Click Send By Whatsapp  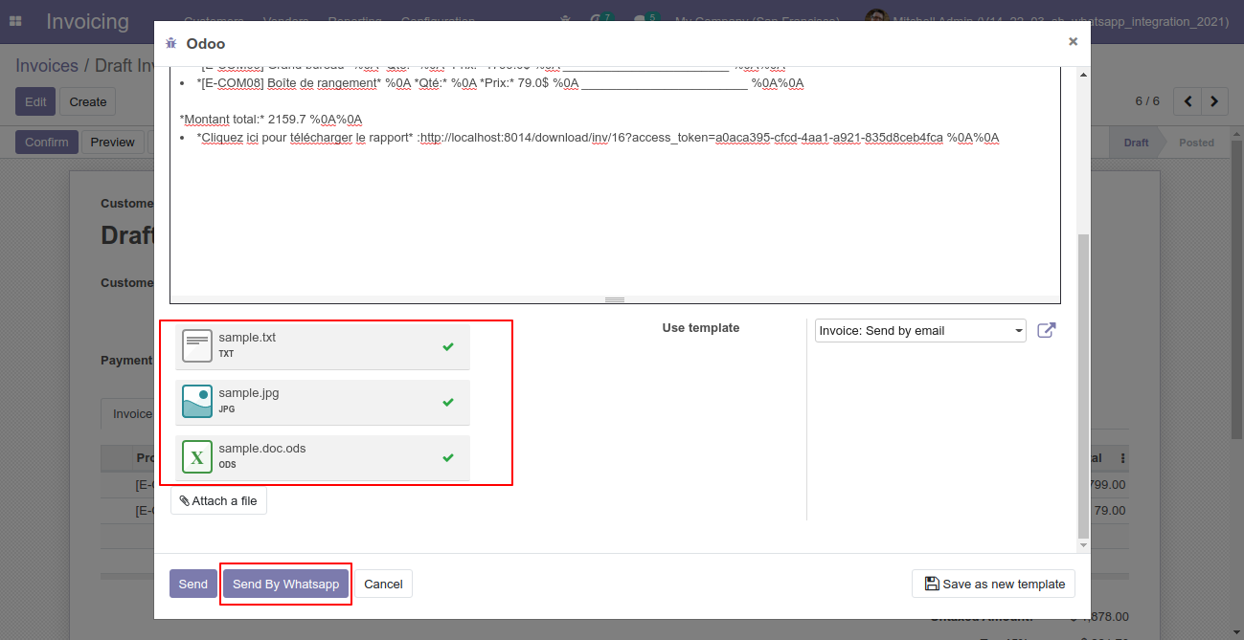(x=285, y=584)
